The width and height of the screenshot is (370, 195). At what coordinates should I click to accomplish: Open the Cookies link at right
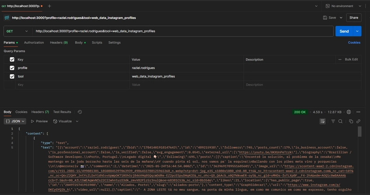(x=354, y=43)
